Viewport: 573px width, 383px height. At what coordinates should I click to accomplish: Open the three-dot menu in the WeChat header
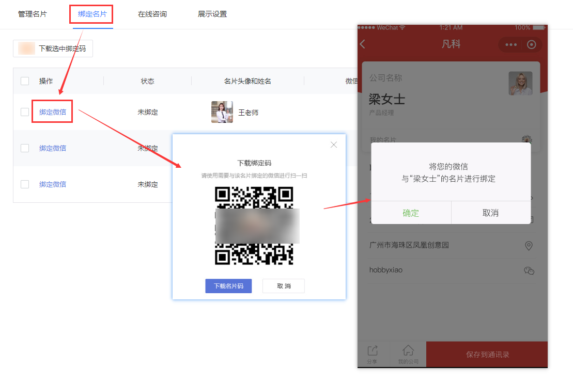511,44
